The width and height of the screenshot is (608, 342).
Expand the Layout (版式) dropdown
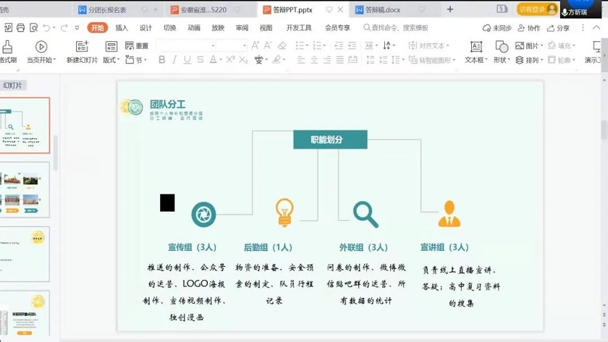111,60
